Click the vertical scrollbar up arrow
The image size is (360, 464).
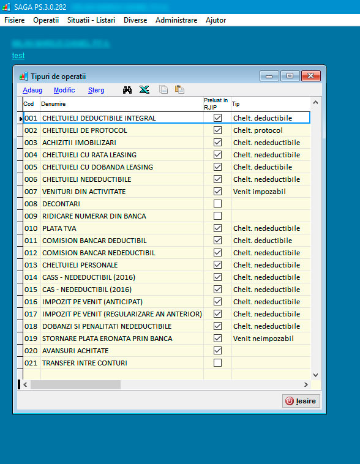(315, 102)
